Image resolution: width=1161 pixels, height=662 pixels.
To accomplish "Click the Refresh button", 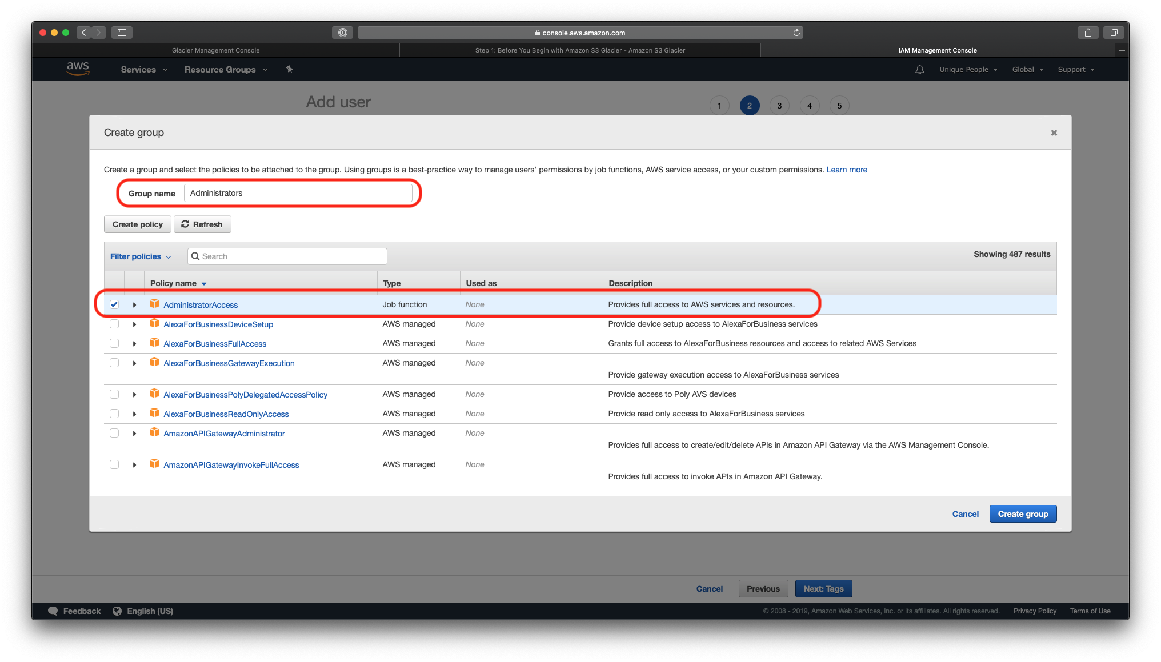I will (x=202, y=224).
